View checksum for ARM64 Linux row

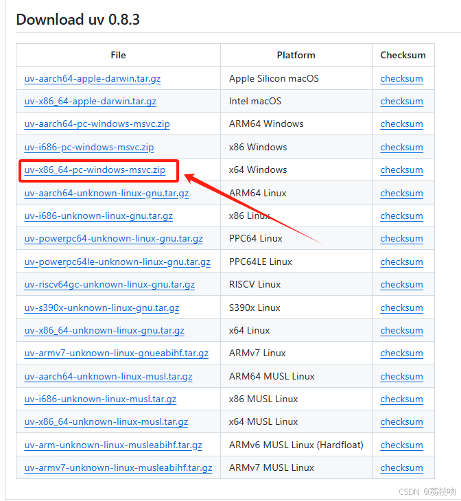click(401, 194)
